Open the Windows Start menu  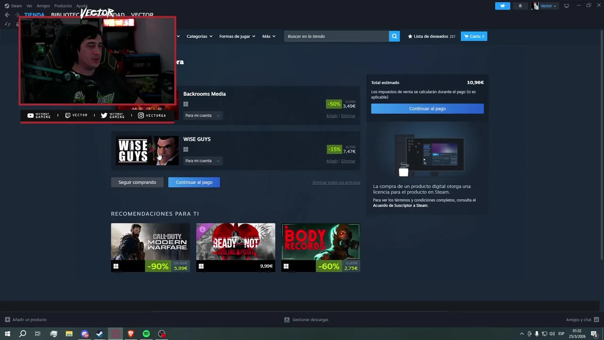(x=8, y=334)
